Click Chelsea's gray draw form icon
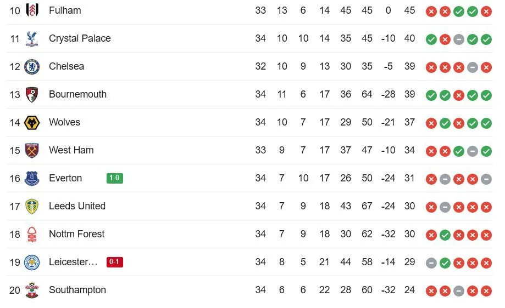The width and height of the screenshot is (505, 308). [x=472, y=67]
